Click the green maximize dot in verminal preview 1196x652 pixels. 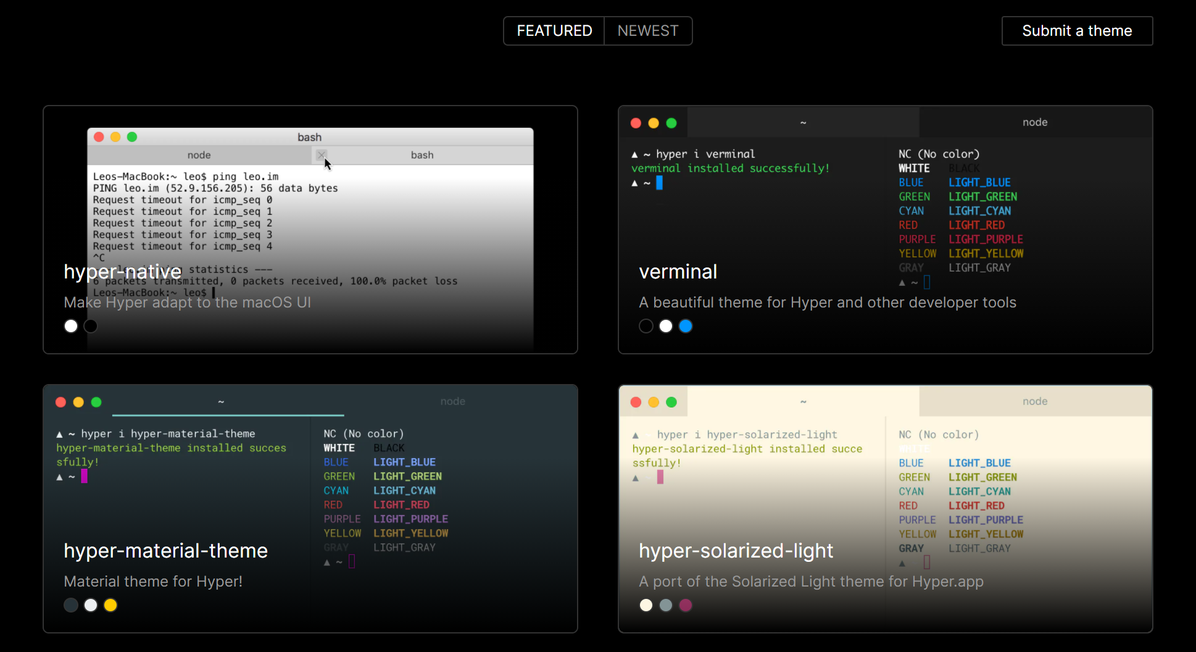coord(671,123)
